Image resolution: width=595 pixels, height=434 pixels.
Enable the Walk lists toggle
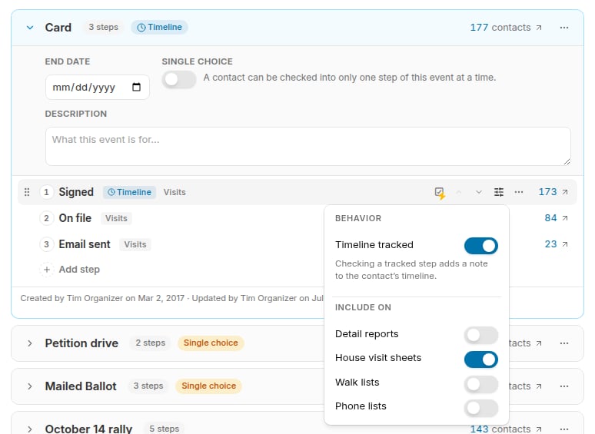pos(480,384)
